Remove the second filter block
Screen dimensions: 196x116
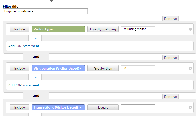pos(170,58)
